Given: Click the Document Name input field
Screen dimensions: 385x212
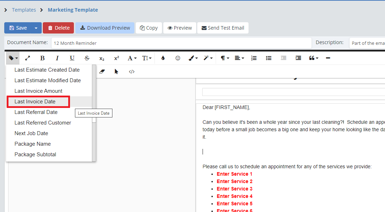Looking at the screenshot, I should [181, 43].
